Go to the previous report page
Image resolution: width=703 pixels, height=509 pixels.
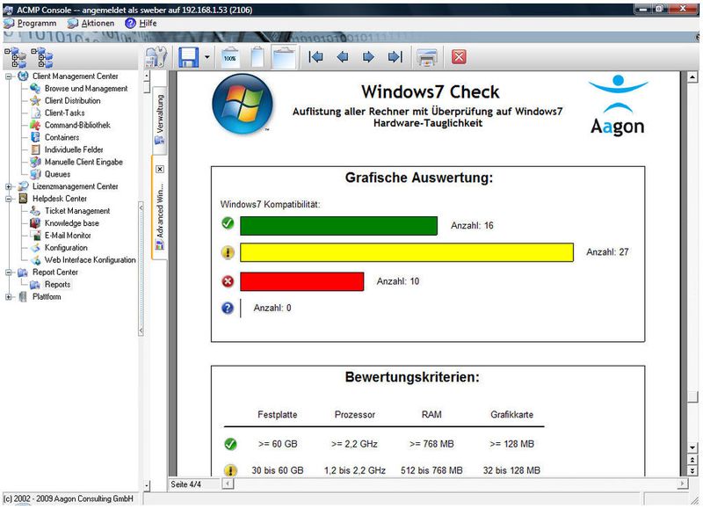[x=343, y=57]
